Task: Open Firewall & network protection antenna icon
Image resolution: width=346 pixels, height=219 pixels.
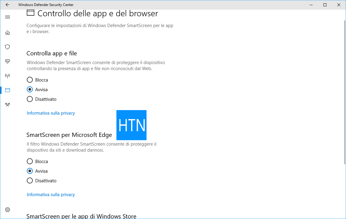Action: [x=8, y=76]
